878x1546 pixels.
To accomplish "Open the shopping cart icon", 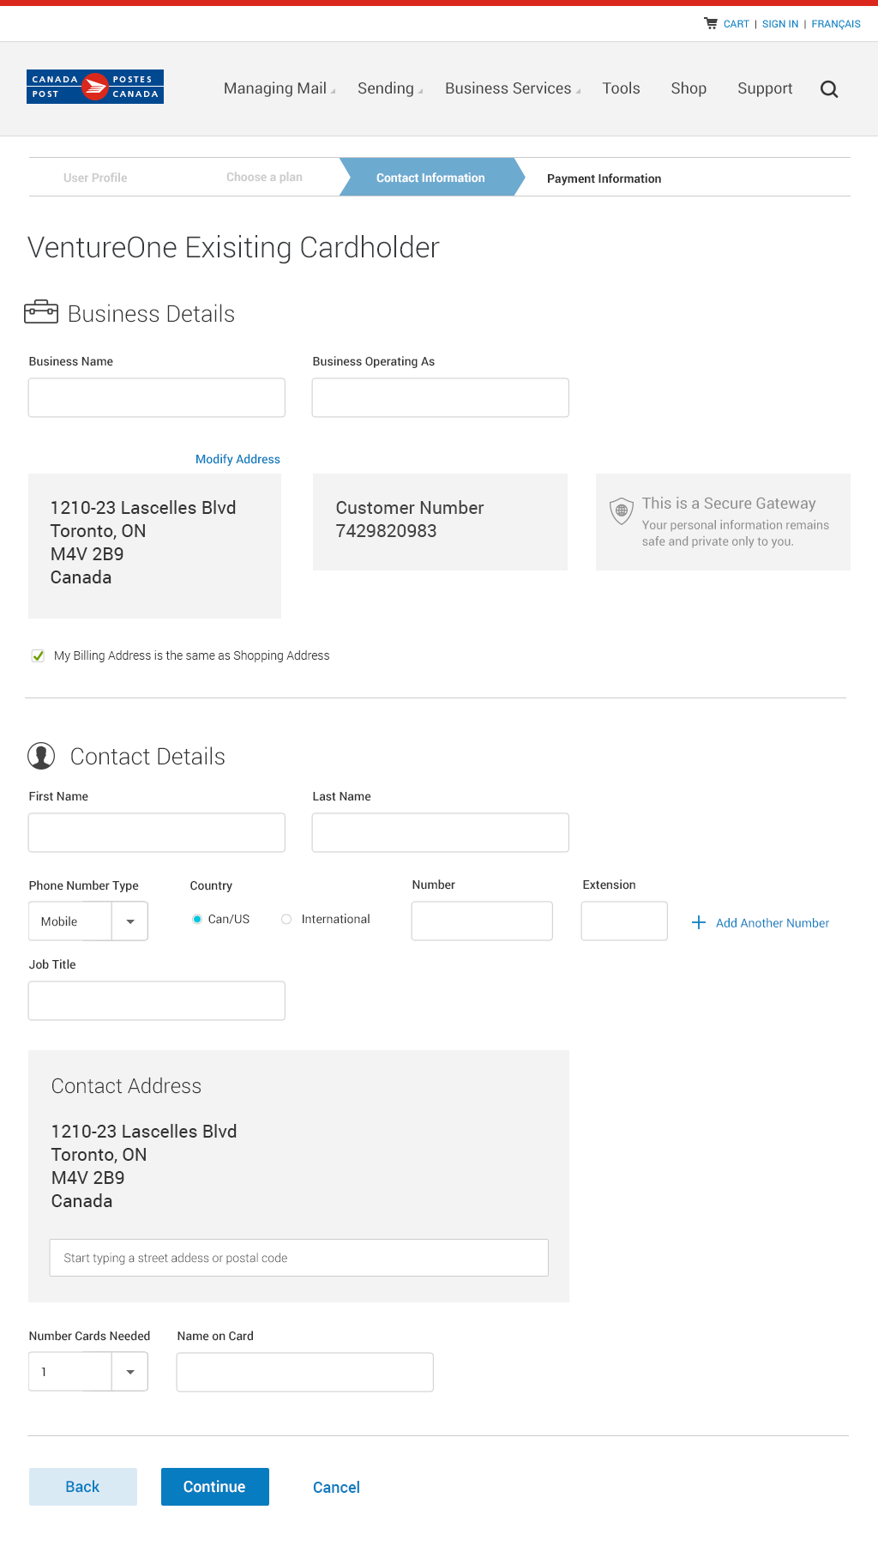I will pos(711,23).
